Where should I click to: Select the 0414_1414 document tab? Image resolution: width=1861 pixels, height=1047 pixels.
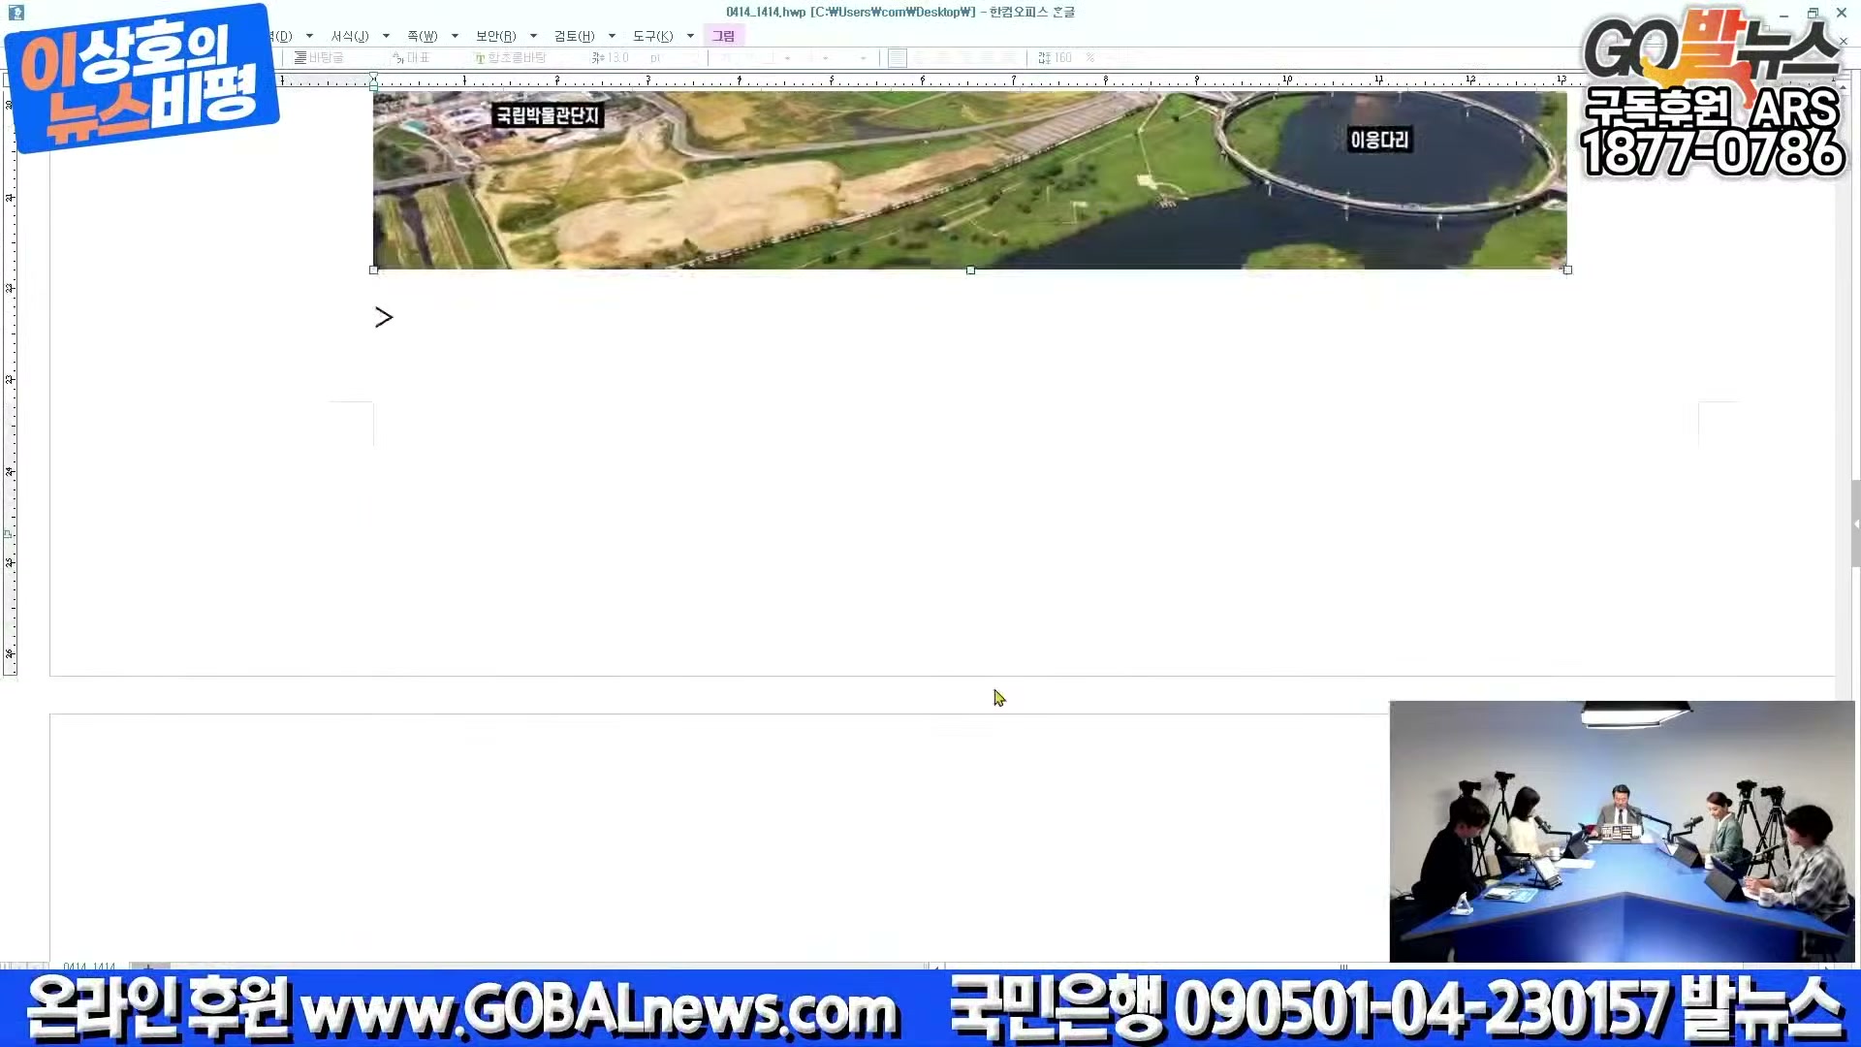click(x=89, y=967)
